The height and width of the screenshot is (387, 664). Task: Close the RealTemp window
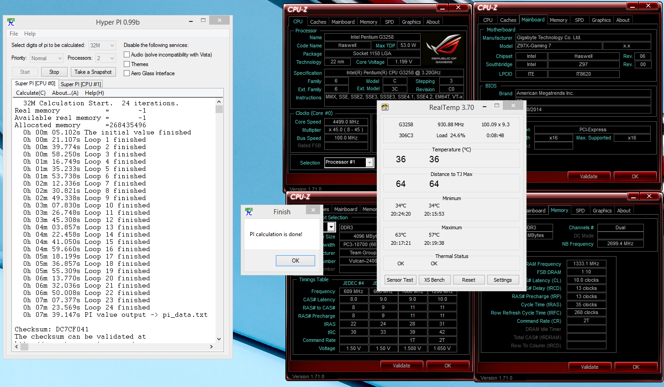(x=513, y=105)
